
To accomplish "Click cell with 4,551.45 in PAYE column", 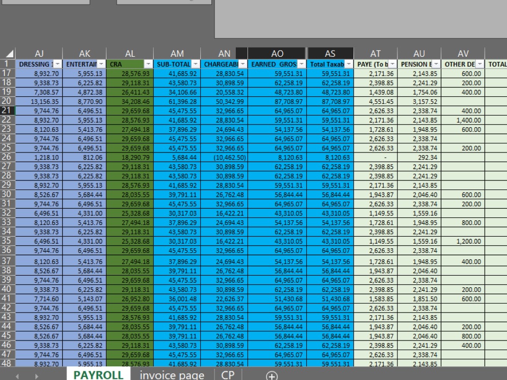I will coord(375,101).
